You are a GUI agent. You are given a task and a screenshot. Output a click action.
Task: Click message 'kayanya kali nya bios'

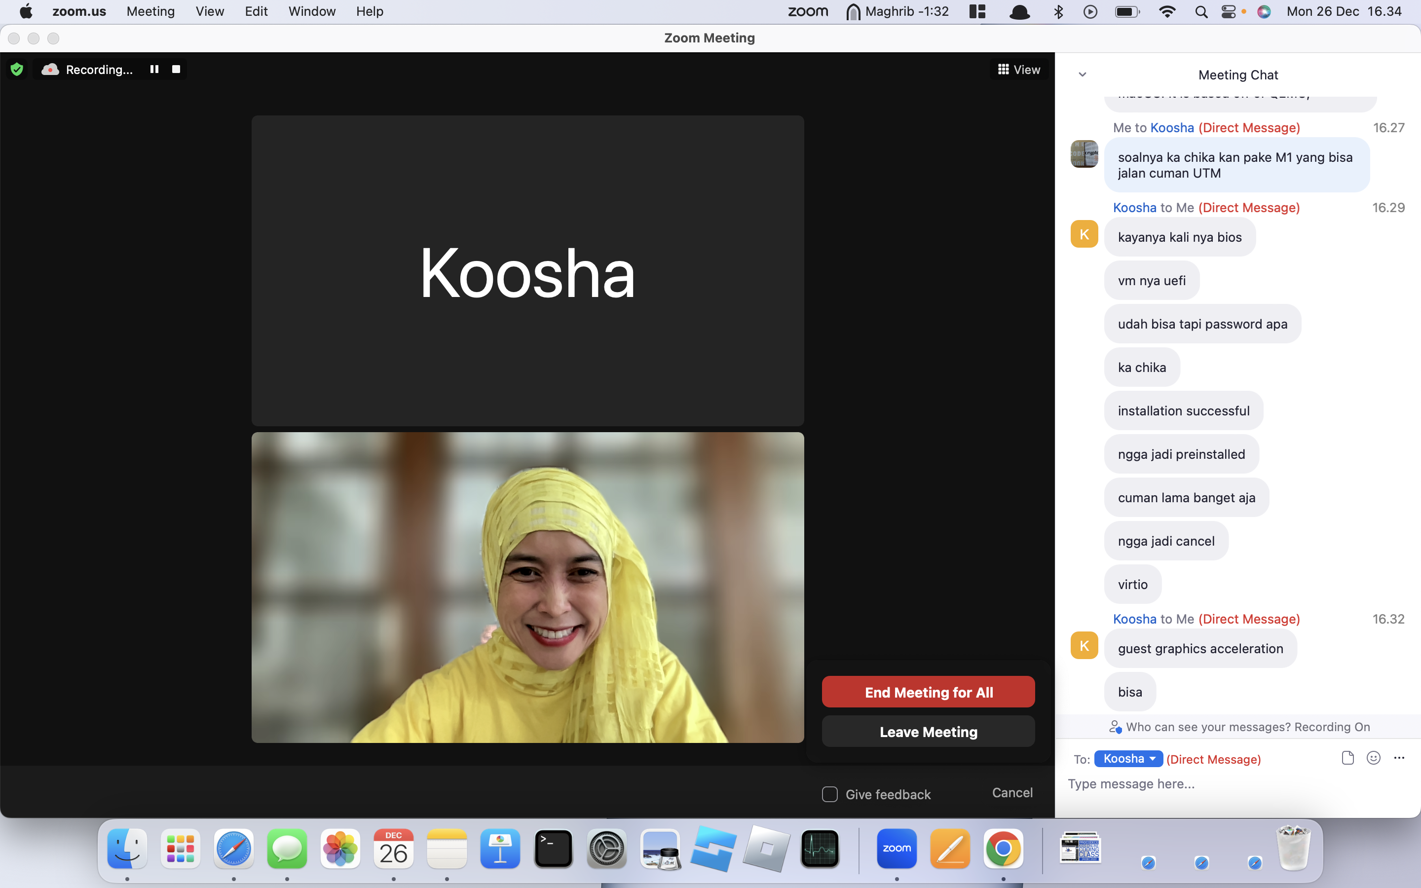[x=1180, y=237]
